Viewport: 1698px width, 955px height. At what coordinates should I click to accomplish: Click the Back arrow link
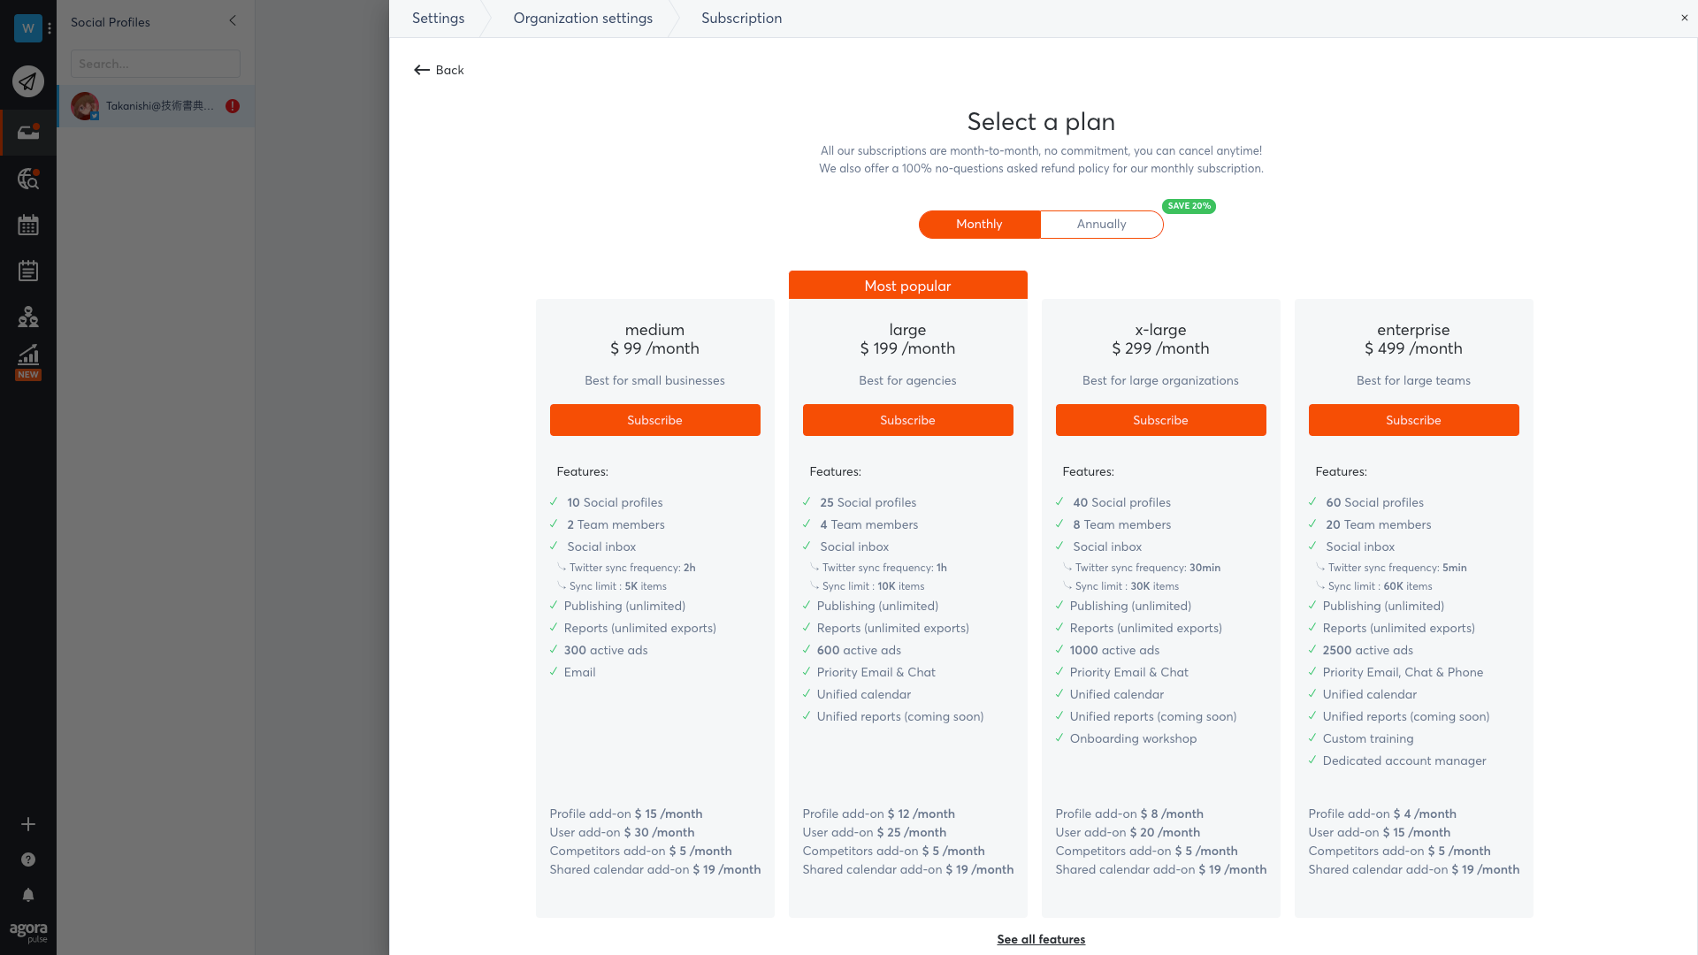tap(439, 70)
